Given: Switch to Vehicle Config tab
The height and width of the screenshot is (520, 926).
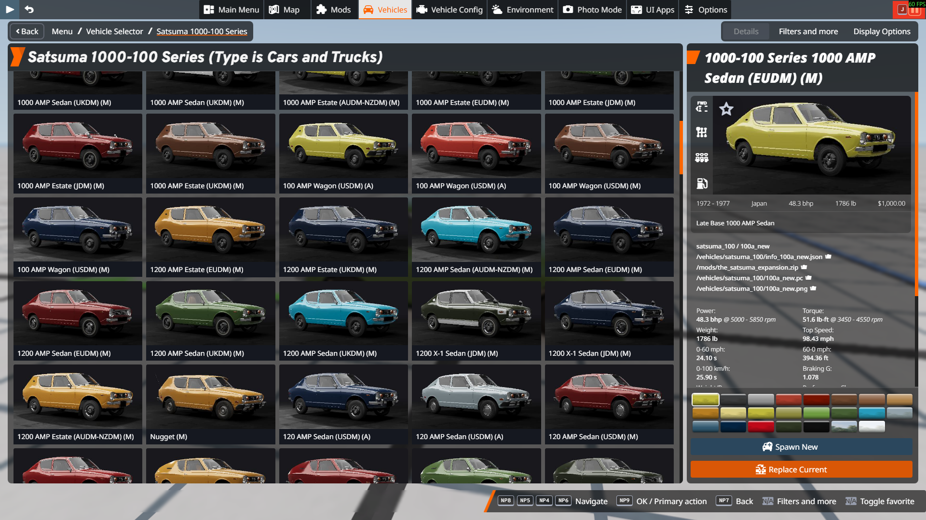Looking at the screenshot, I should 449,10.
